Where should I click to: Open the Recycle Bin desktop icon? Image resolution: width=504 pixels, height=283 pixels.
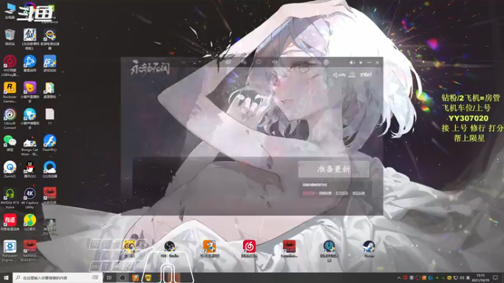(9, 37)
